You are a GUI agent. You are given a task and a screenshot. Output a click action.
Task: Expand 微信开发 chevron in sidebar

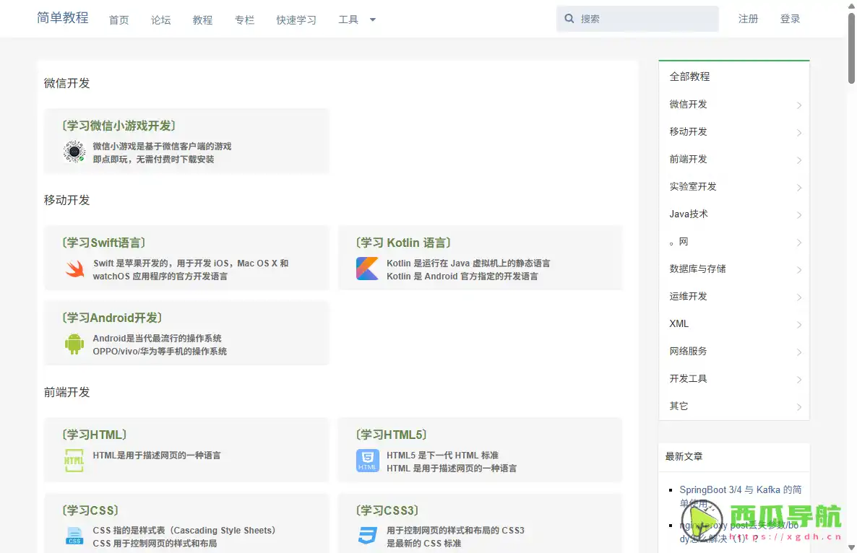coord(799,105)
